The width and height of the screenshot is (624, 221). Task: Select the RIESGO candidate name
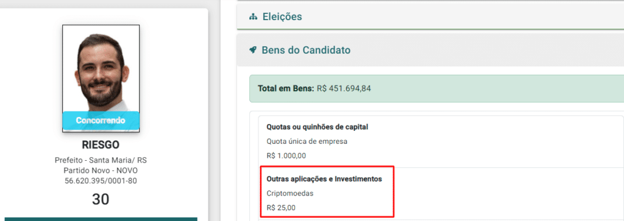[101, 145]
